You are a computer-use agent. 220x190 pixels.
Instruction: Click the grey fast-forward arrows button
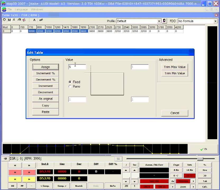click(29, 165)
